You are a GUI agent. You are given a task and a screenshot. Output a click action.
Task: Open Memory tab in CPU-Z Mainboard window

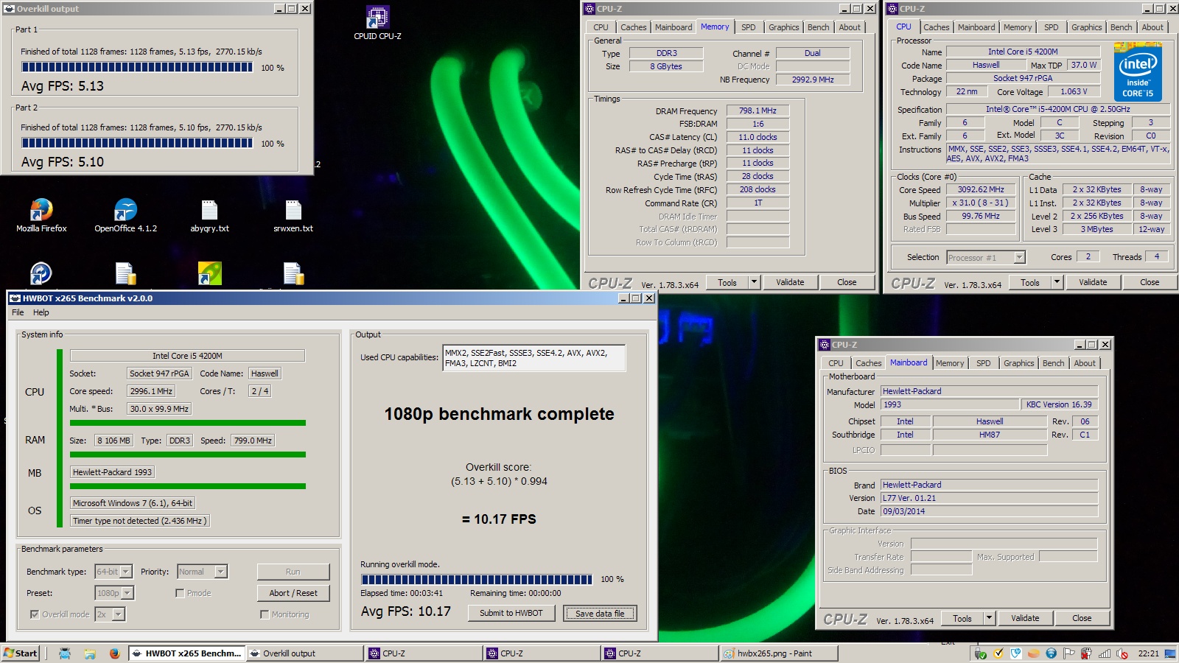(950, 363)
